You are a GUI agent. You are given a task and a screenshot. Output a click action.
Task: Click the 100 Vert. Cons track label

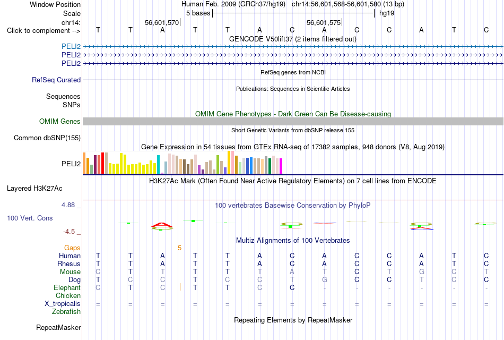30,218
